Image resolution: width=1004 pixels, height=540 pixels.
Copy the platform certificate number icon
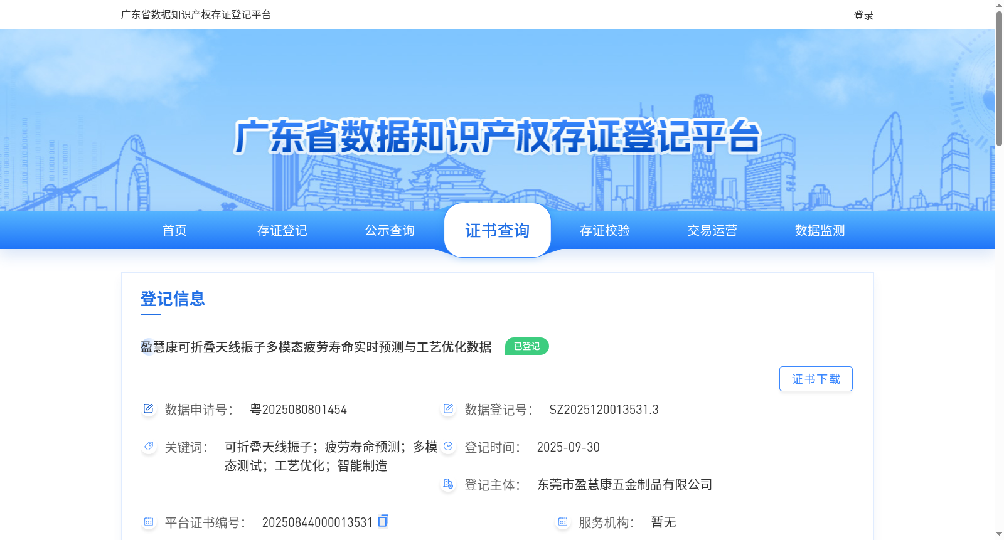pos(383,521)
